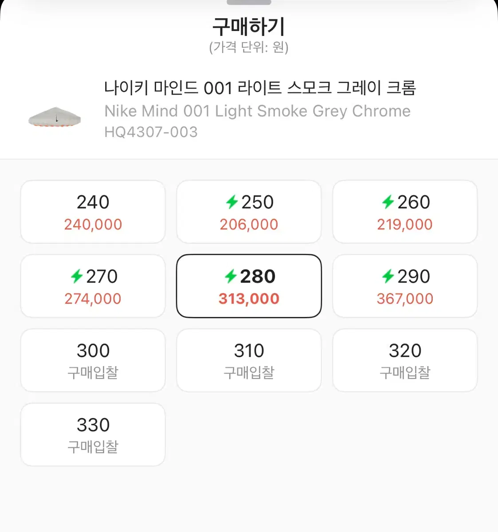Place purchase bid for size 310
Image resolution: width=498 pixels, height=532 pixels.
pos(249,360)
